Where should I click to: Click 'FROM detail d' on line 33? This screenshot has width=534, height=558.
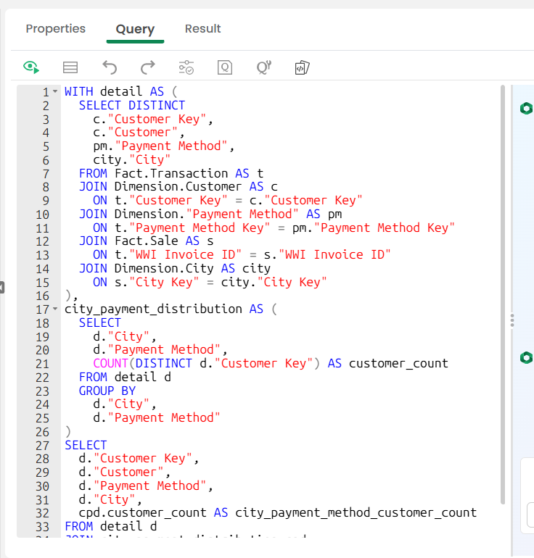110,526
